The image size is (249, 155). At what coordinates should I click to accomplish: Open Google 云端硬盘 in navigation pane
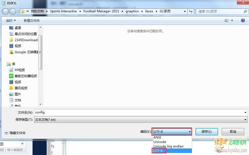tap(26, 52)
